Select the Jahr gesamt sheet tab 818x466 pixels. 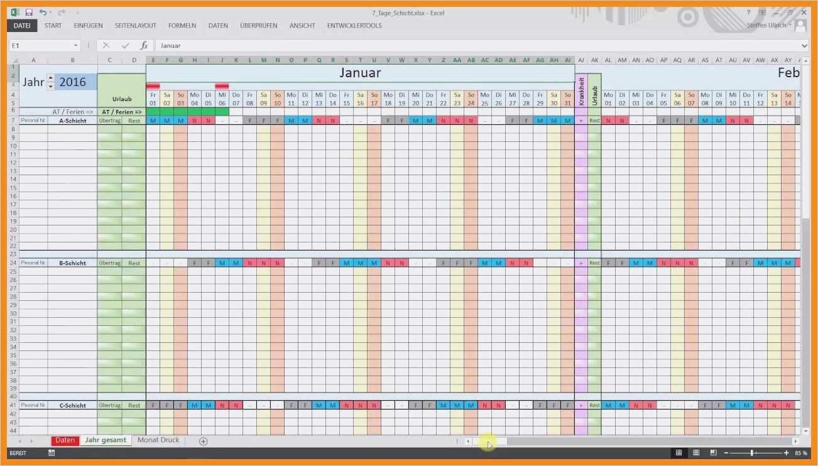[106, 441]
